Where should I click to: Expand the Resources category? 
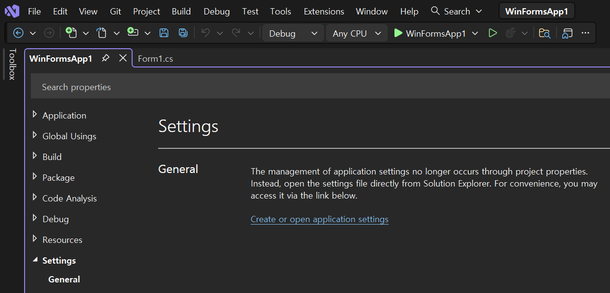(x=35, y=239)
